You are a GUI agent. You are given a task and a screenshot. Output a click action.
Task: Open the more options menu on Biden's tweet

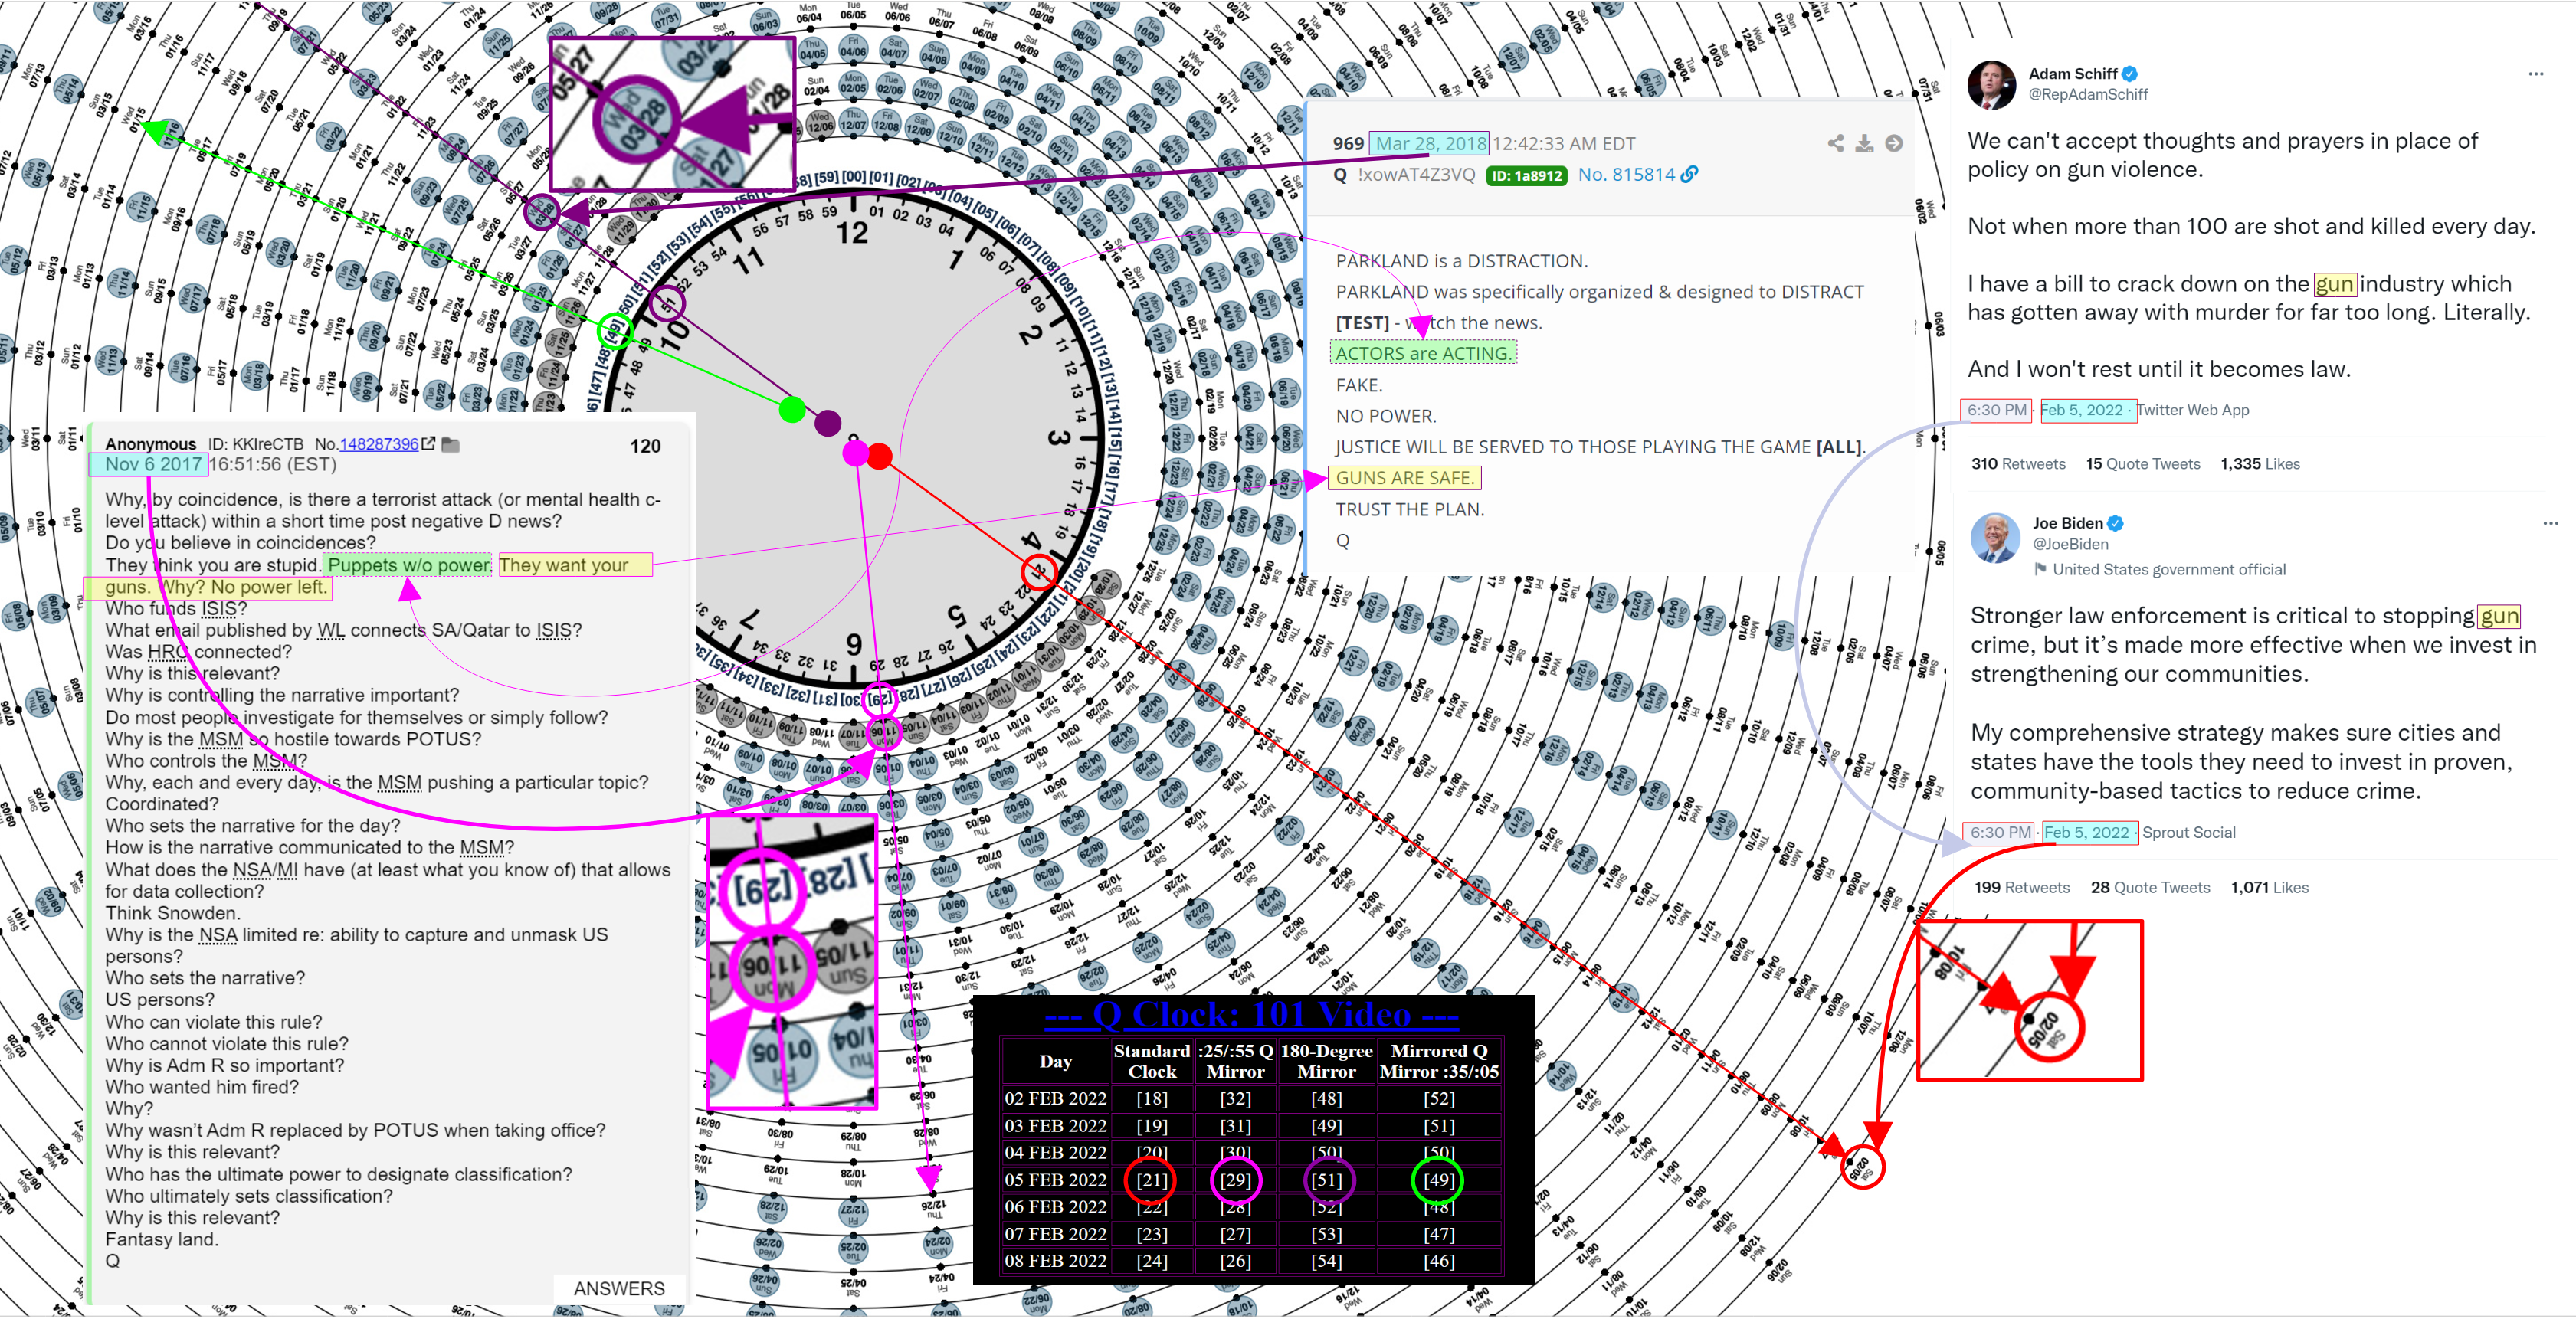(x=2550, y=523)
